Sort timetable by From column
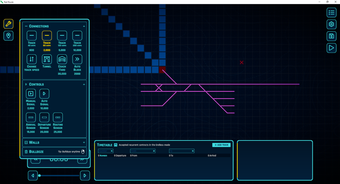This screenshot has height=184, width=340. (x=133, y=156)
